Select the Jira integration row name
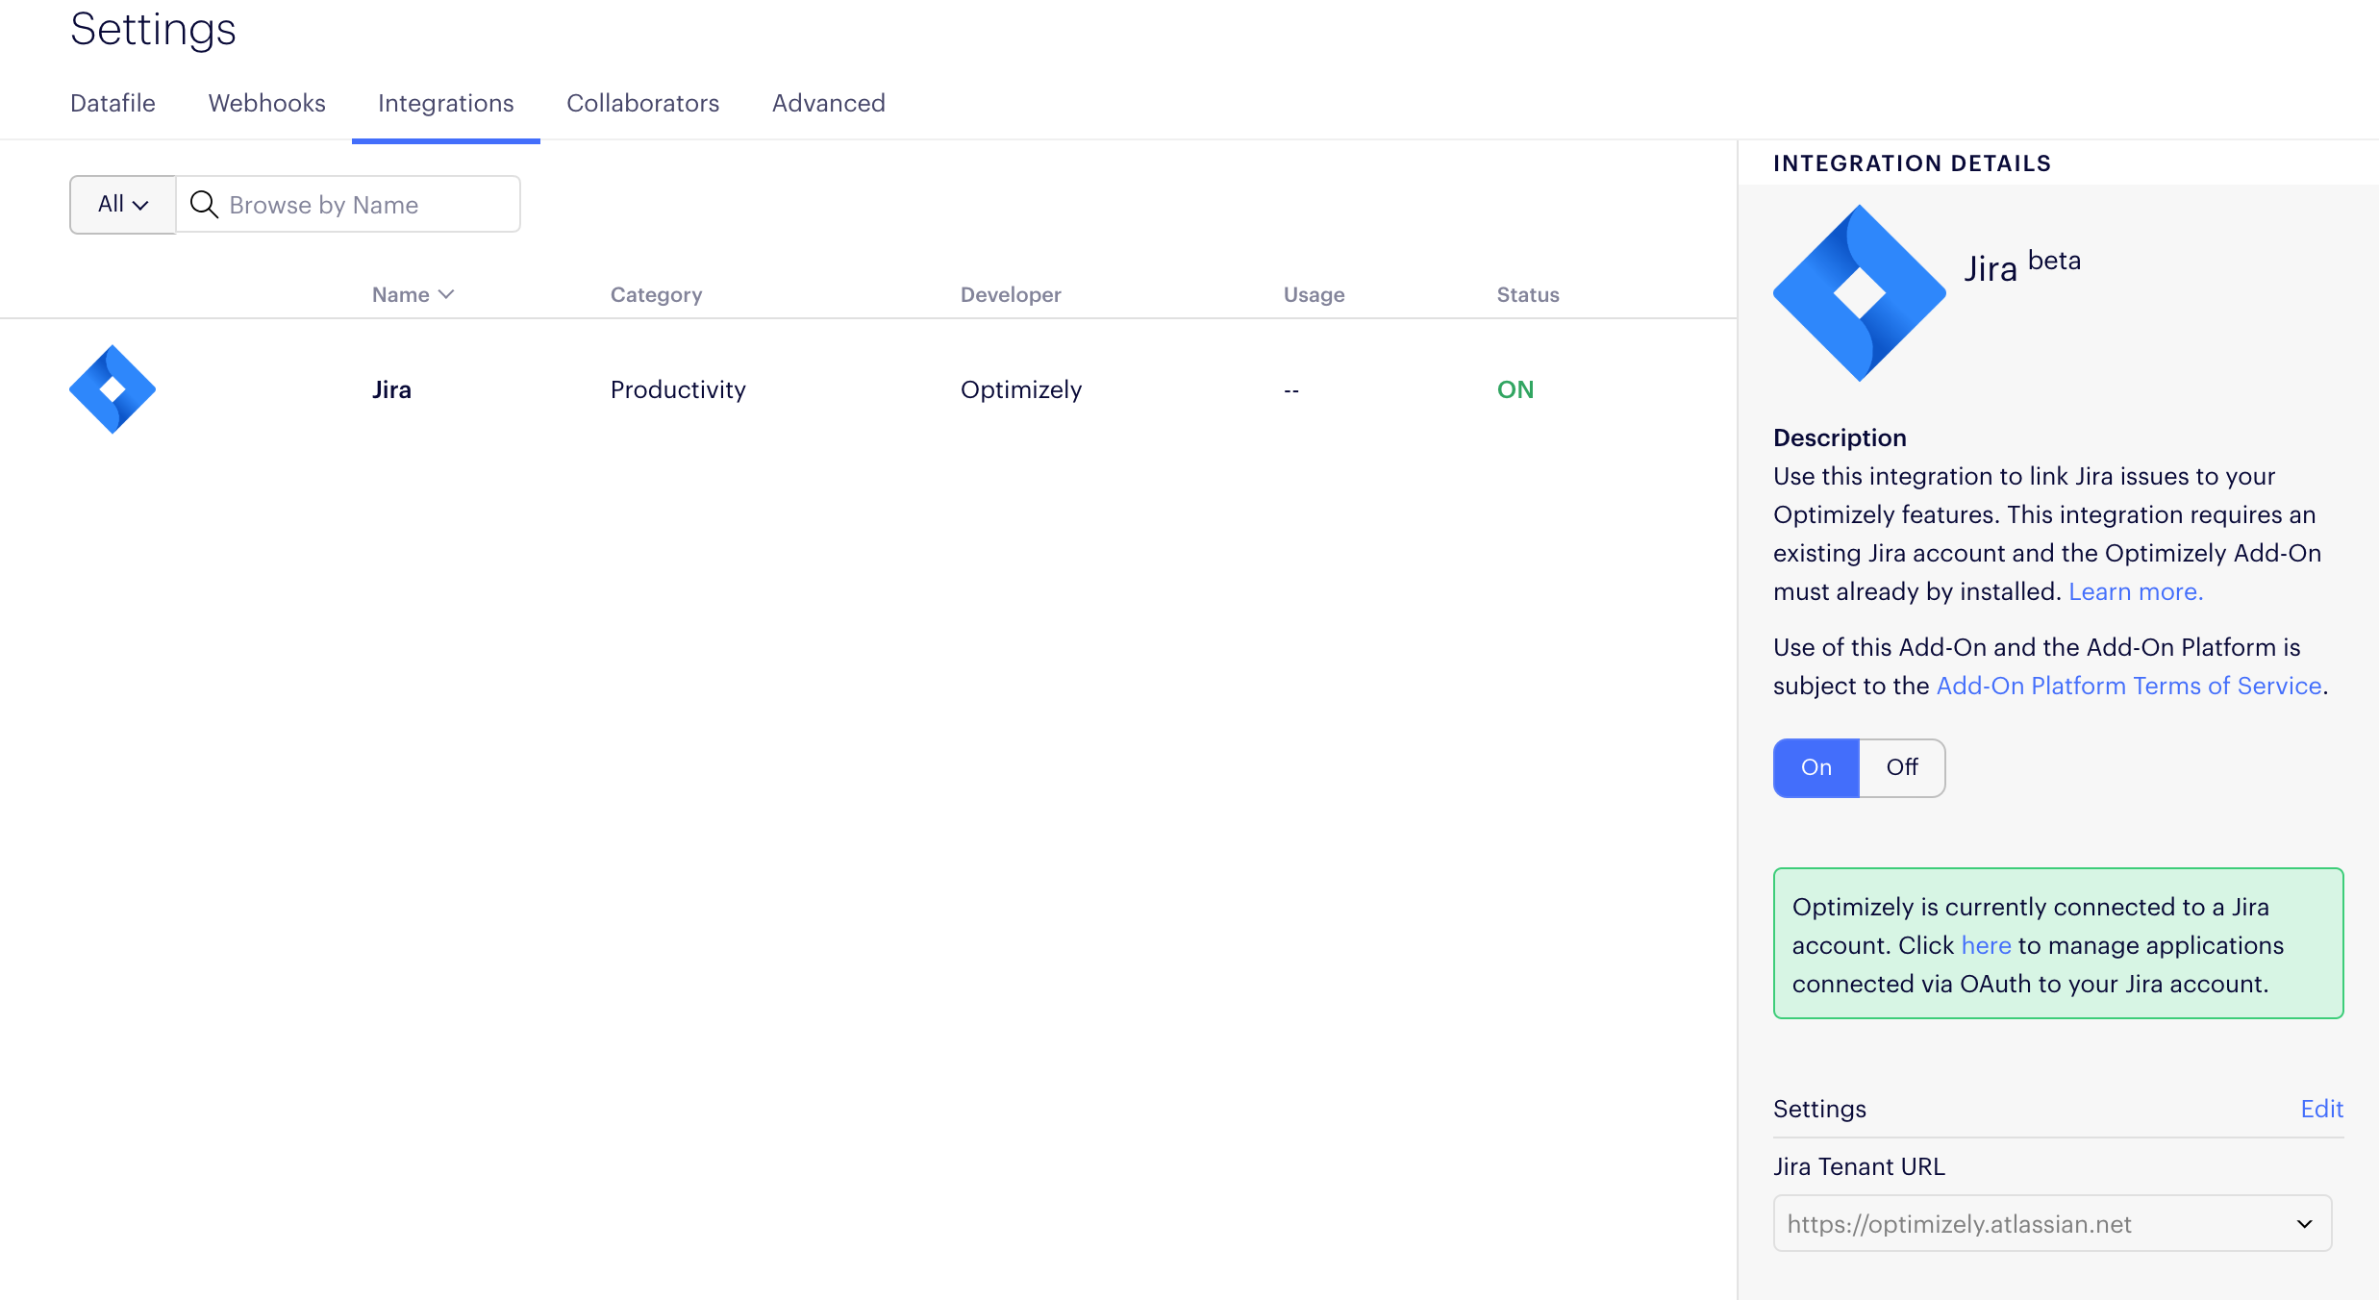Screen dimensions: 2379x1300 coord(391,389)
